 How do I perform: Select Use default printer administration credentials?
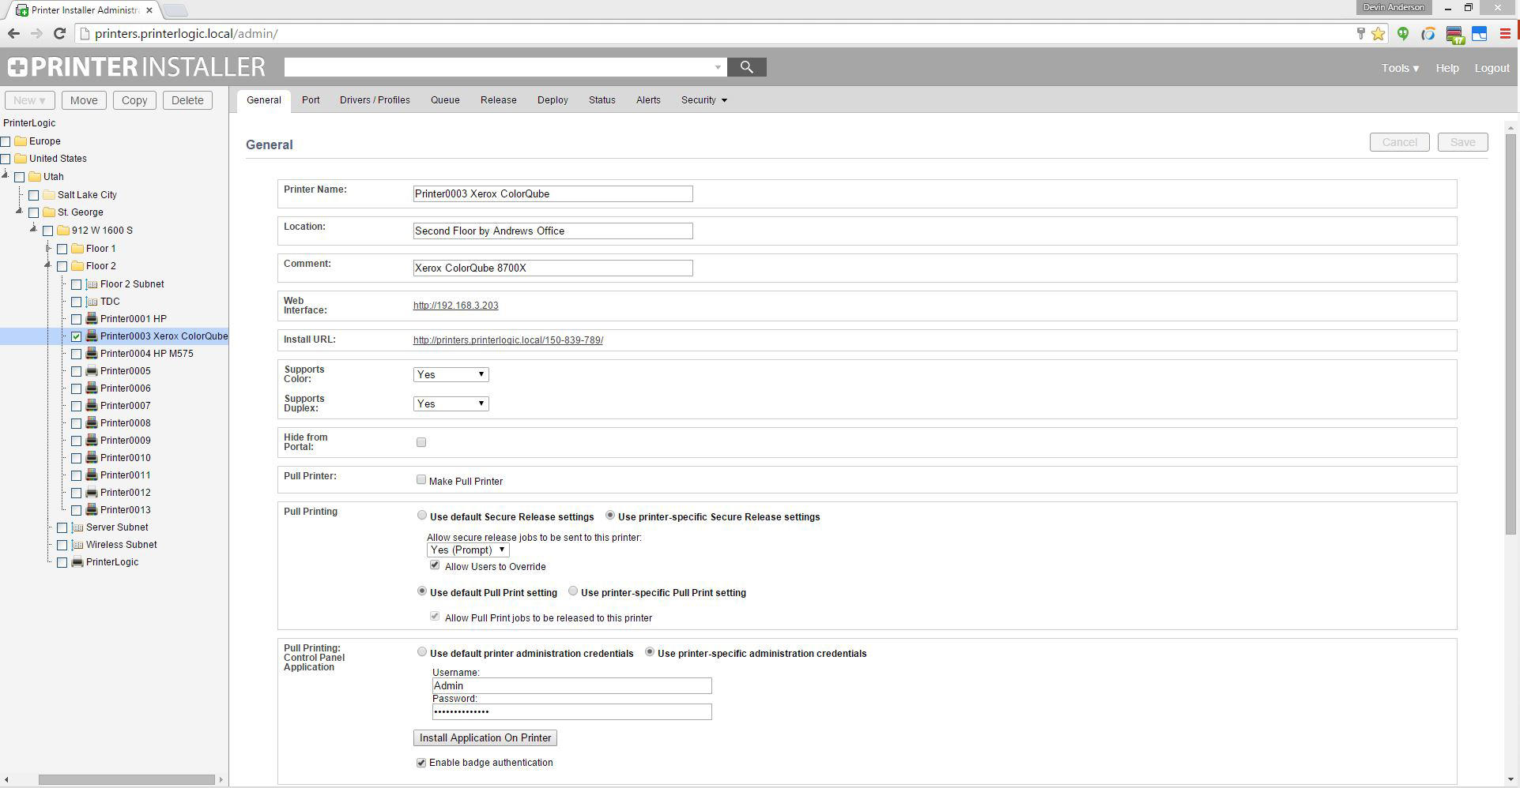[422, 652]
